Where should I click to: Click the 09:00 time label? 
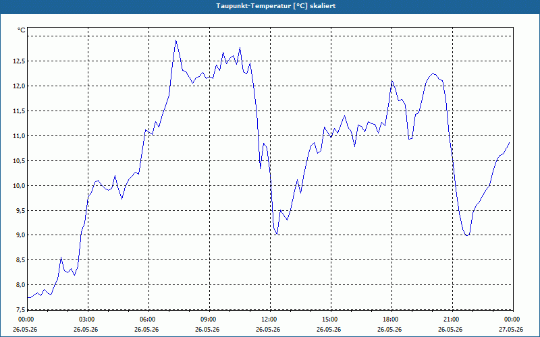209,319
